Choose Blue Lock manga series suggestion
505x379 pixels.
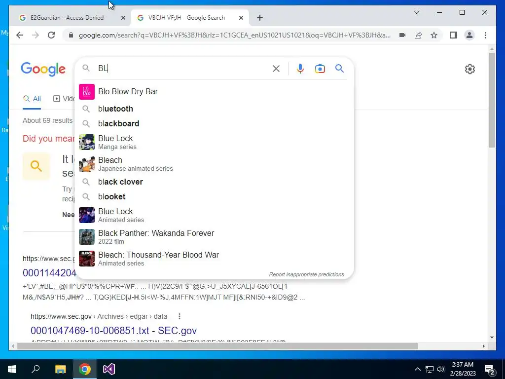[214, 142]
